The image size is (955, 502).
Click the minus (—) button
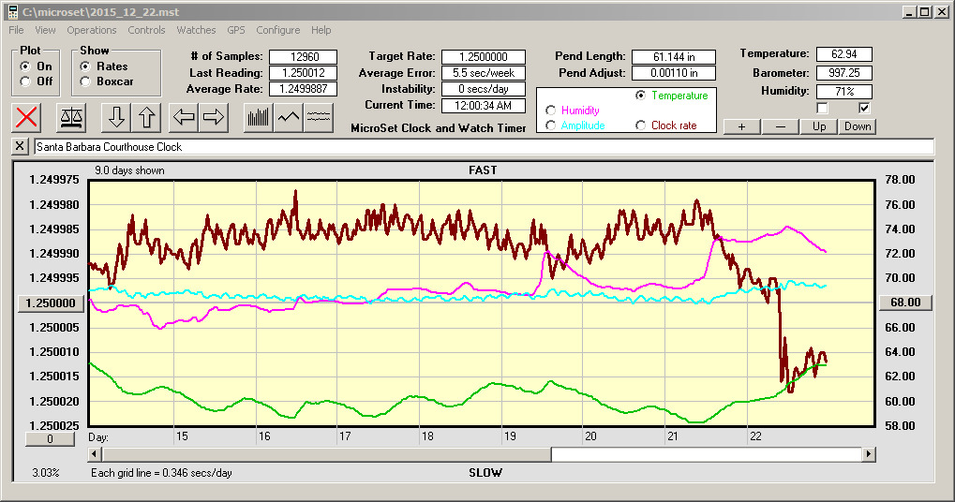point(780,126)
